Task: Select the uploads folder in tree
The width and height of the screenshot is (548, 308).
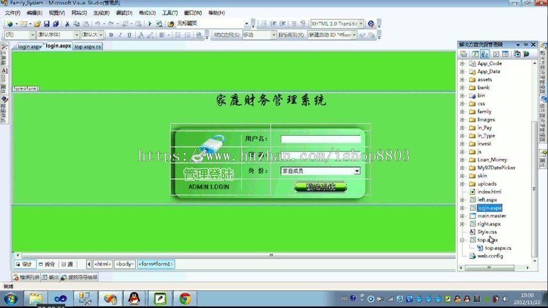Action: 487,184
